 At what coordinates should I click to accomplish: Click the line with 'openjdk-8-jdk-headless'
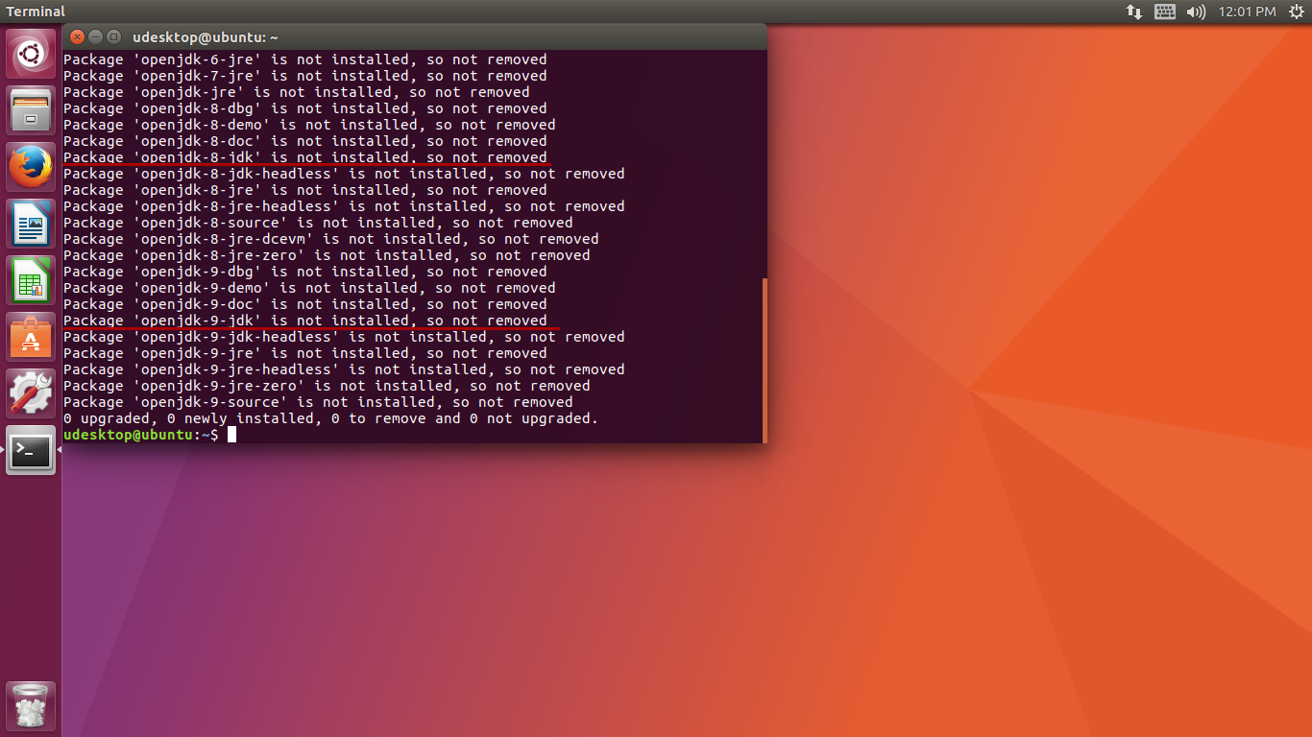pos(344,174)
